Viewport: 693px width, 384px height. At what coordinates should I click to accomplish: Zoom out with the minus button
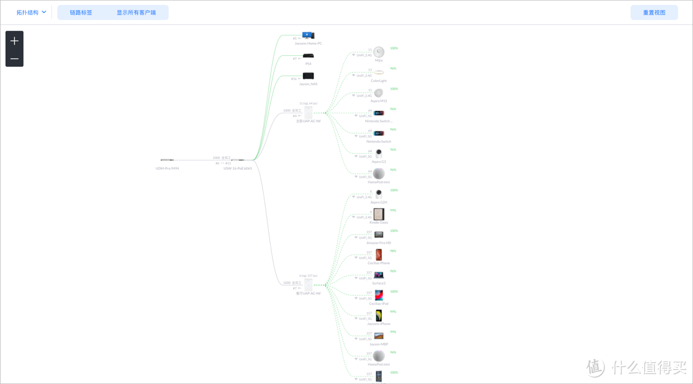(14, 58)
